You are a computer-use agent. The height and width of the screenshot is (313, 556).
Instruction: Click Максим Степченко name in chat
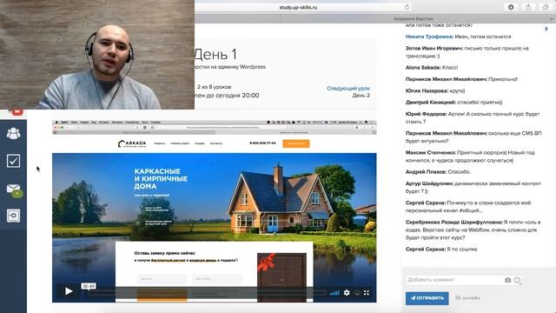[431, 153]
